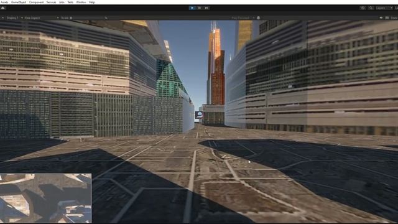Click the icon right of Play Focused
Screen dimensions: 398x224
pos(259,18)
